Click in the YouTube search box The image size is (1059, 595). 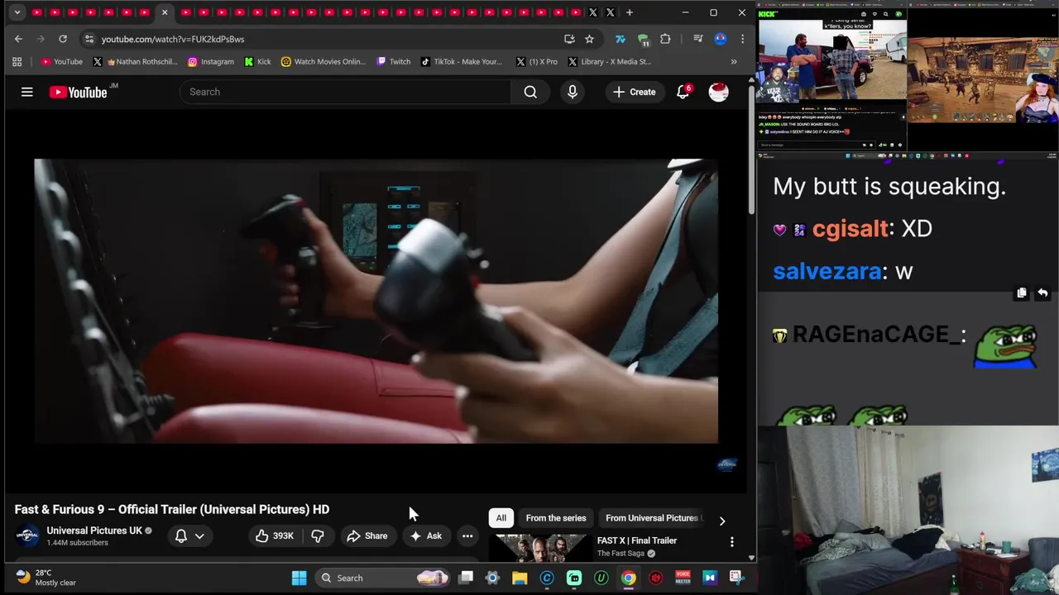pyautogui.click(x=346, y=92)
